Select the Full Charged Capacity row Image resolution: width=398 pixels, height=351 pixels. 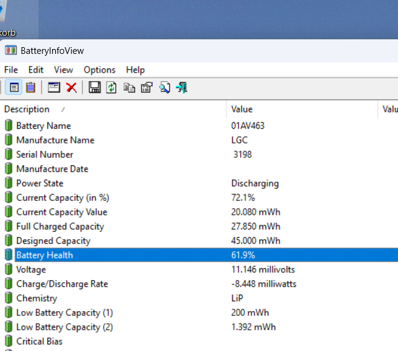coord(199,226)
